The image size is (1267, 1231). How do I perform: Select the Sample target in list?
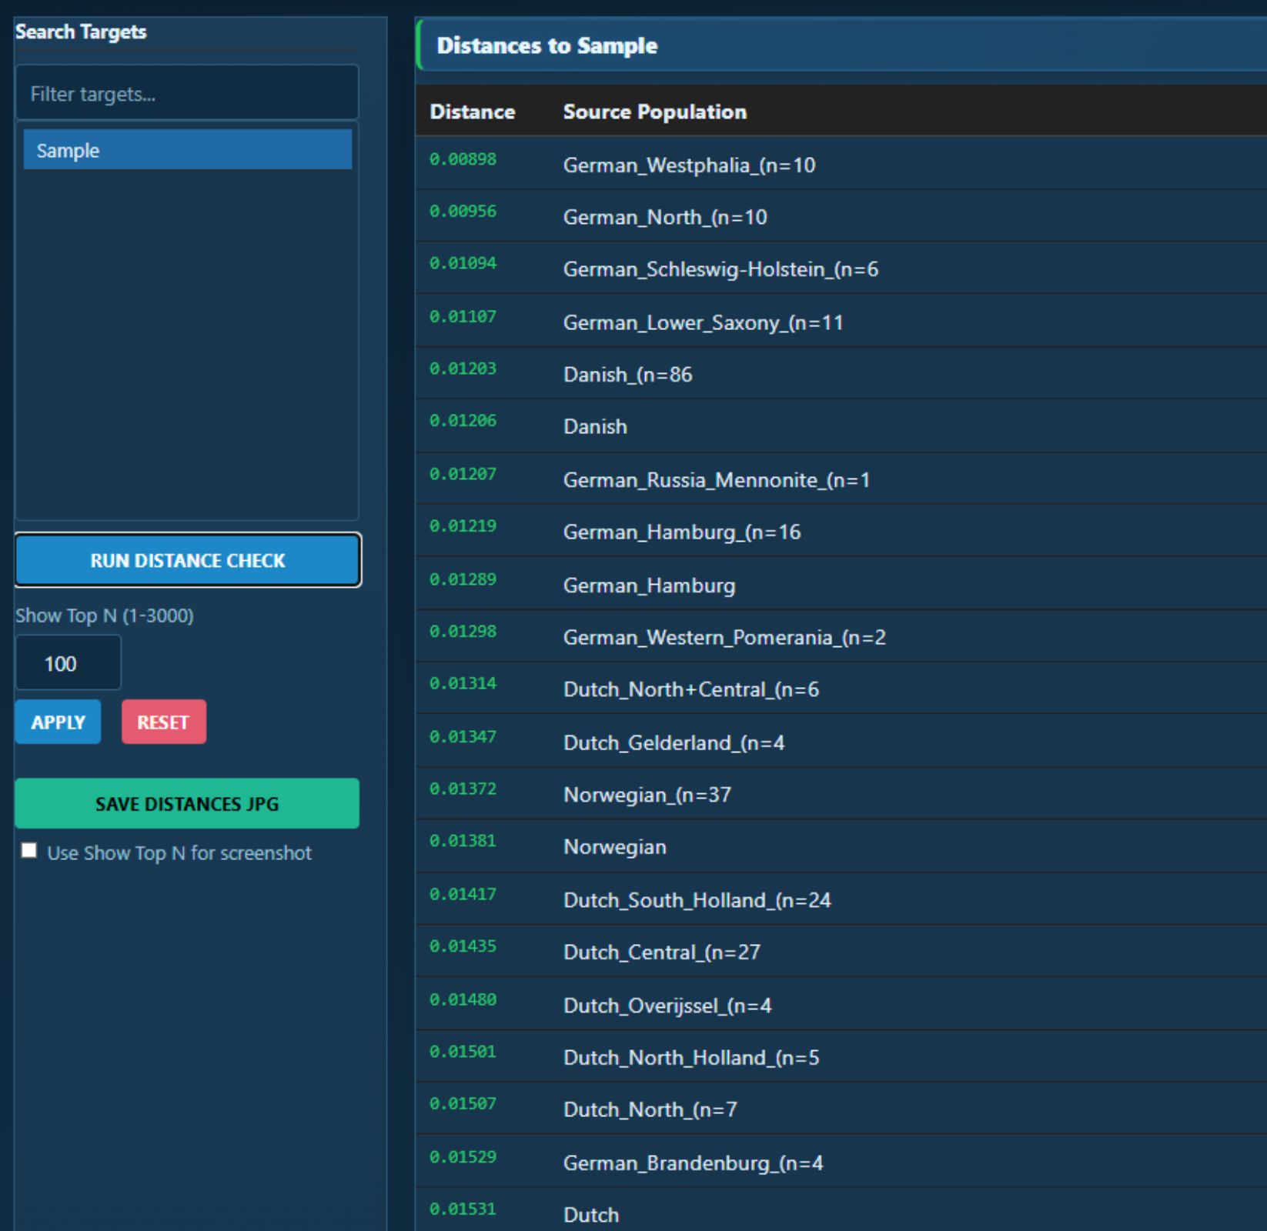click(x=187, y=150)
